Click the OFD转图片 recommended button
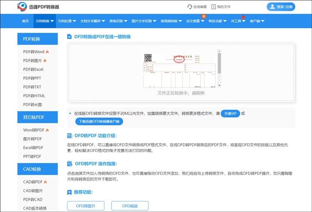312x212 pixels. point(86,206)
